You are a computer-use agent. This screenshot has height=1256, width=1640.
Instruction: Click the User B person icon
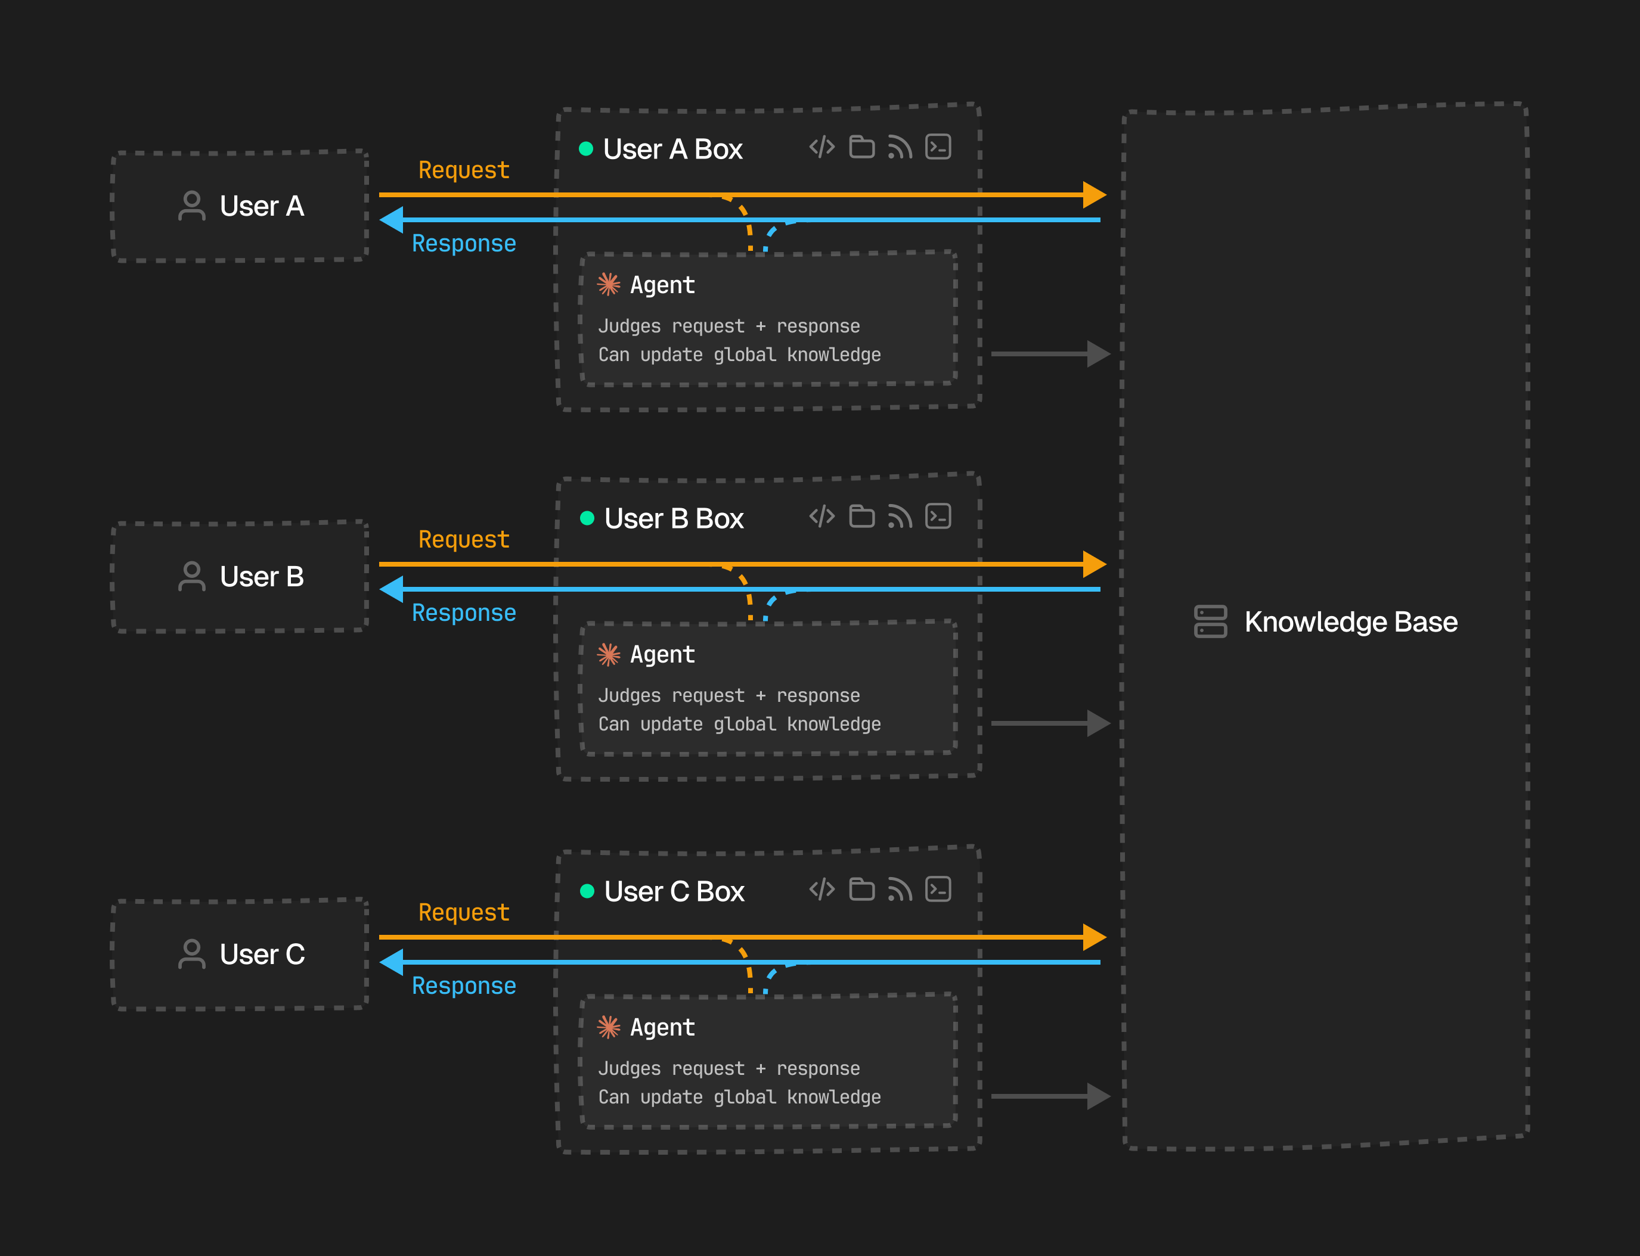pos(191,576)
